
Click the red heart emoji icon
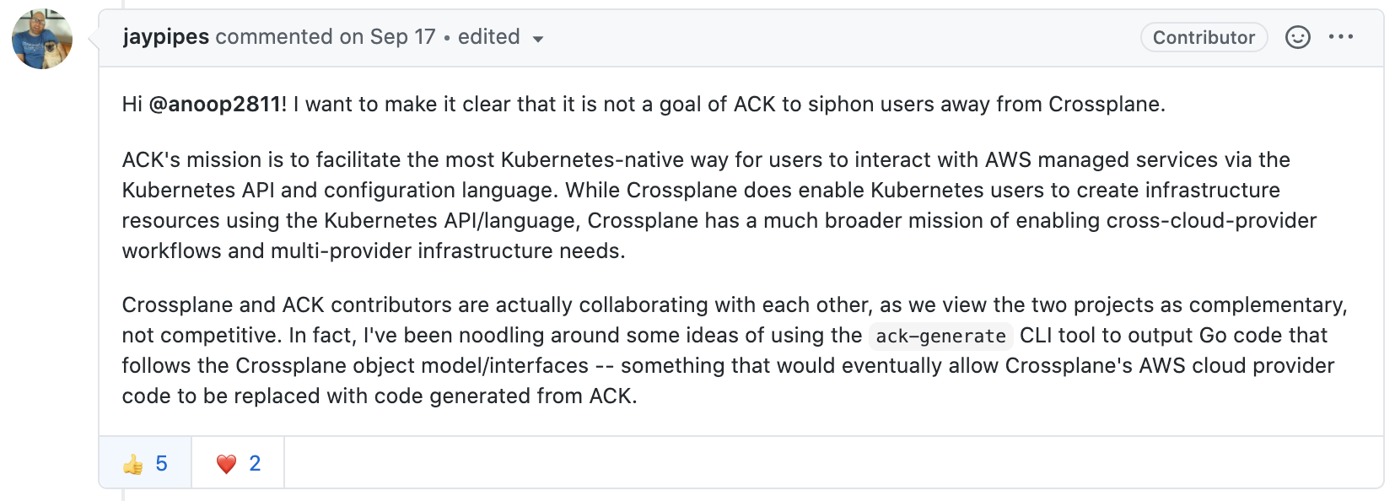coord(226,464)
